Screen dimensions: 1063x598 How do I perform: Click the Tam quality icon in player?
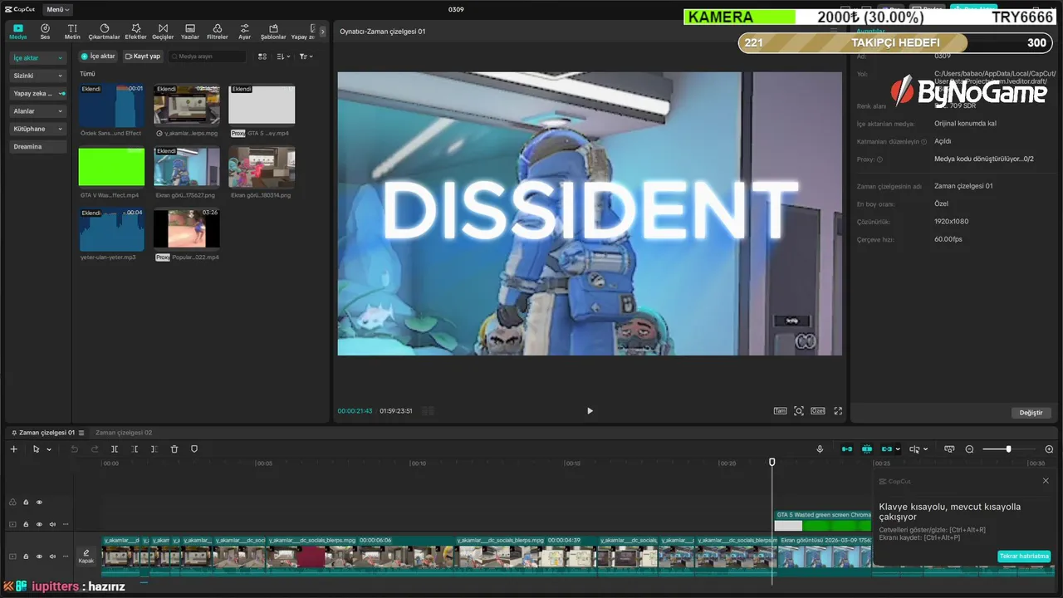click(x=780, y=411)
